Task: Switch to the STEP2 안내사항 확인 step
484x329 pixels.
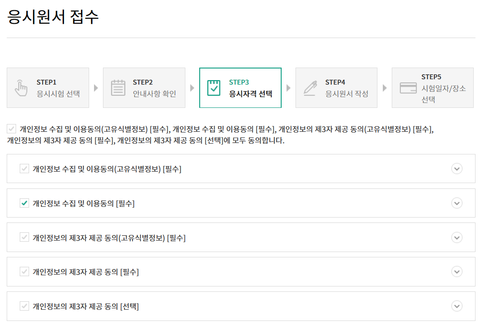Action: [144, 87]
